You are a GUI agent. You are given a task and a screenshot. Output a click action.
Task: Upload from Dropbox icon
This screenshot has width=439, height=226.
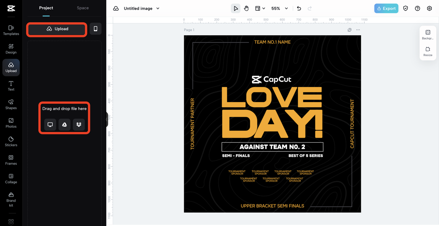click(x=79, y=125)
